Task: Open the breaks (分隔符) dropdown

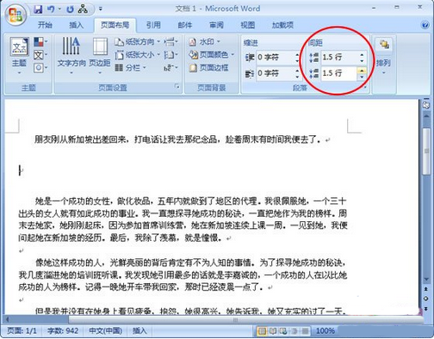Action: click(171, 42)
